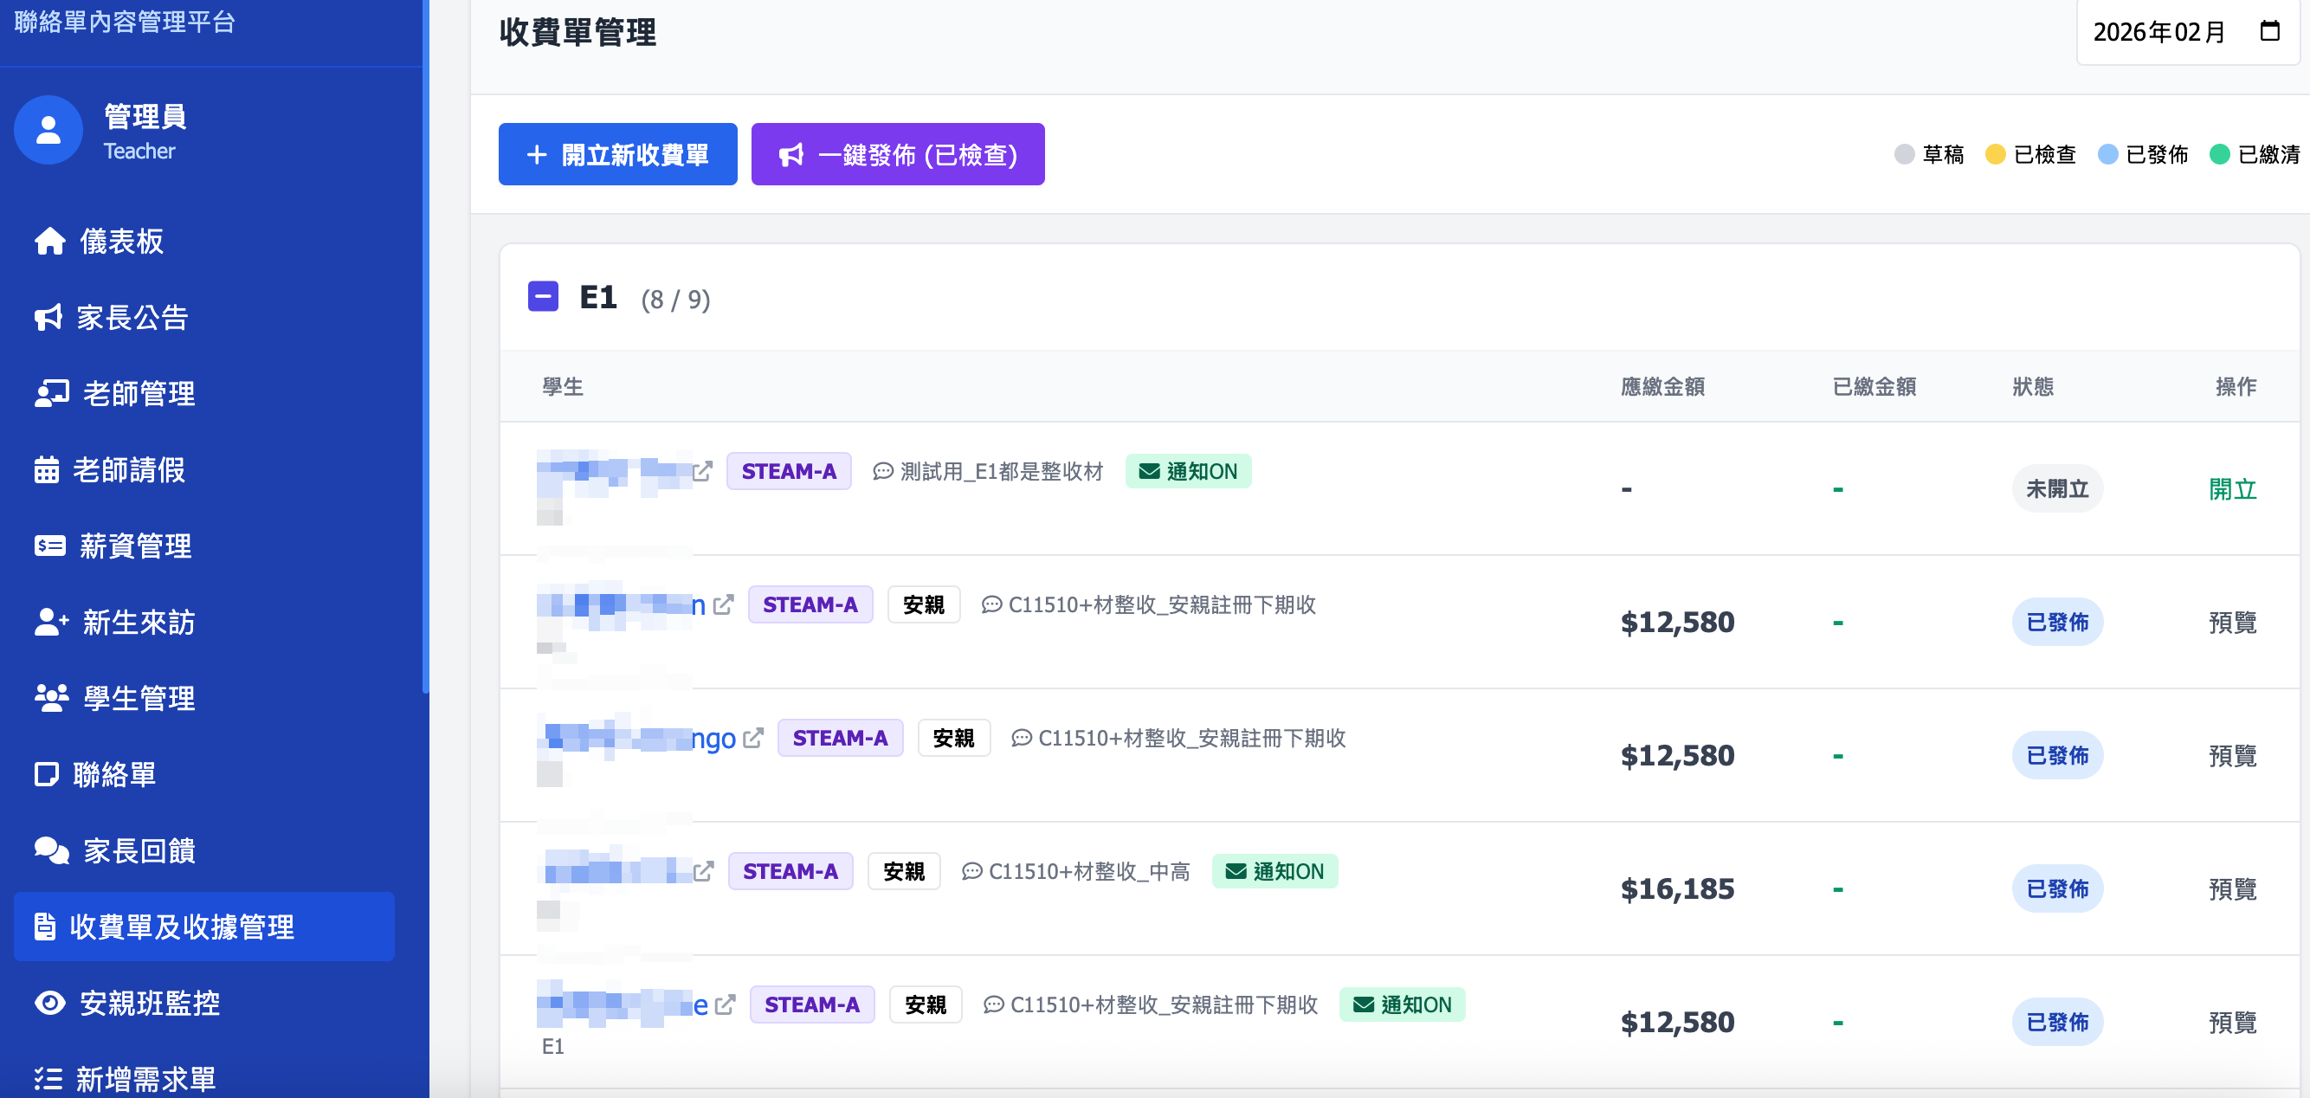Image resolution: width=2310 pixels, height=1098 pixels.
Task: Click the 新增需求單 list icon
Action: [48, 1078]
